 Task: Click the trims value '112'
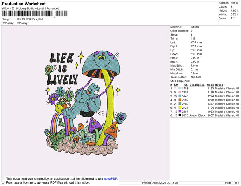tap(193, 38)
